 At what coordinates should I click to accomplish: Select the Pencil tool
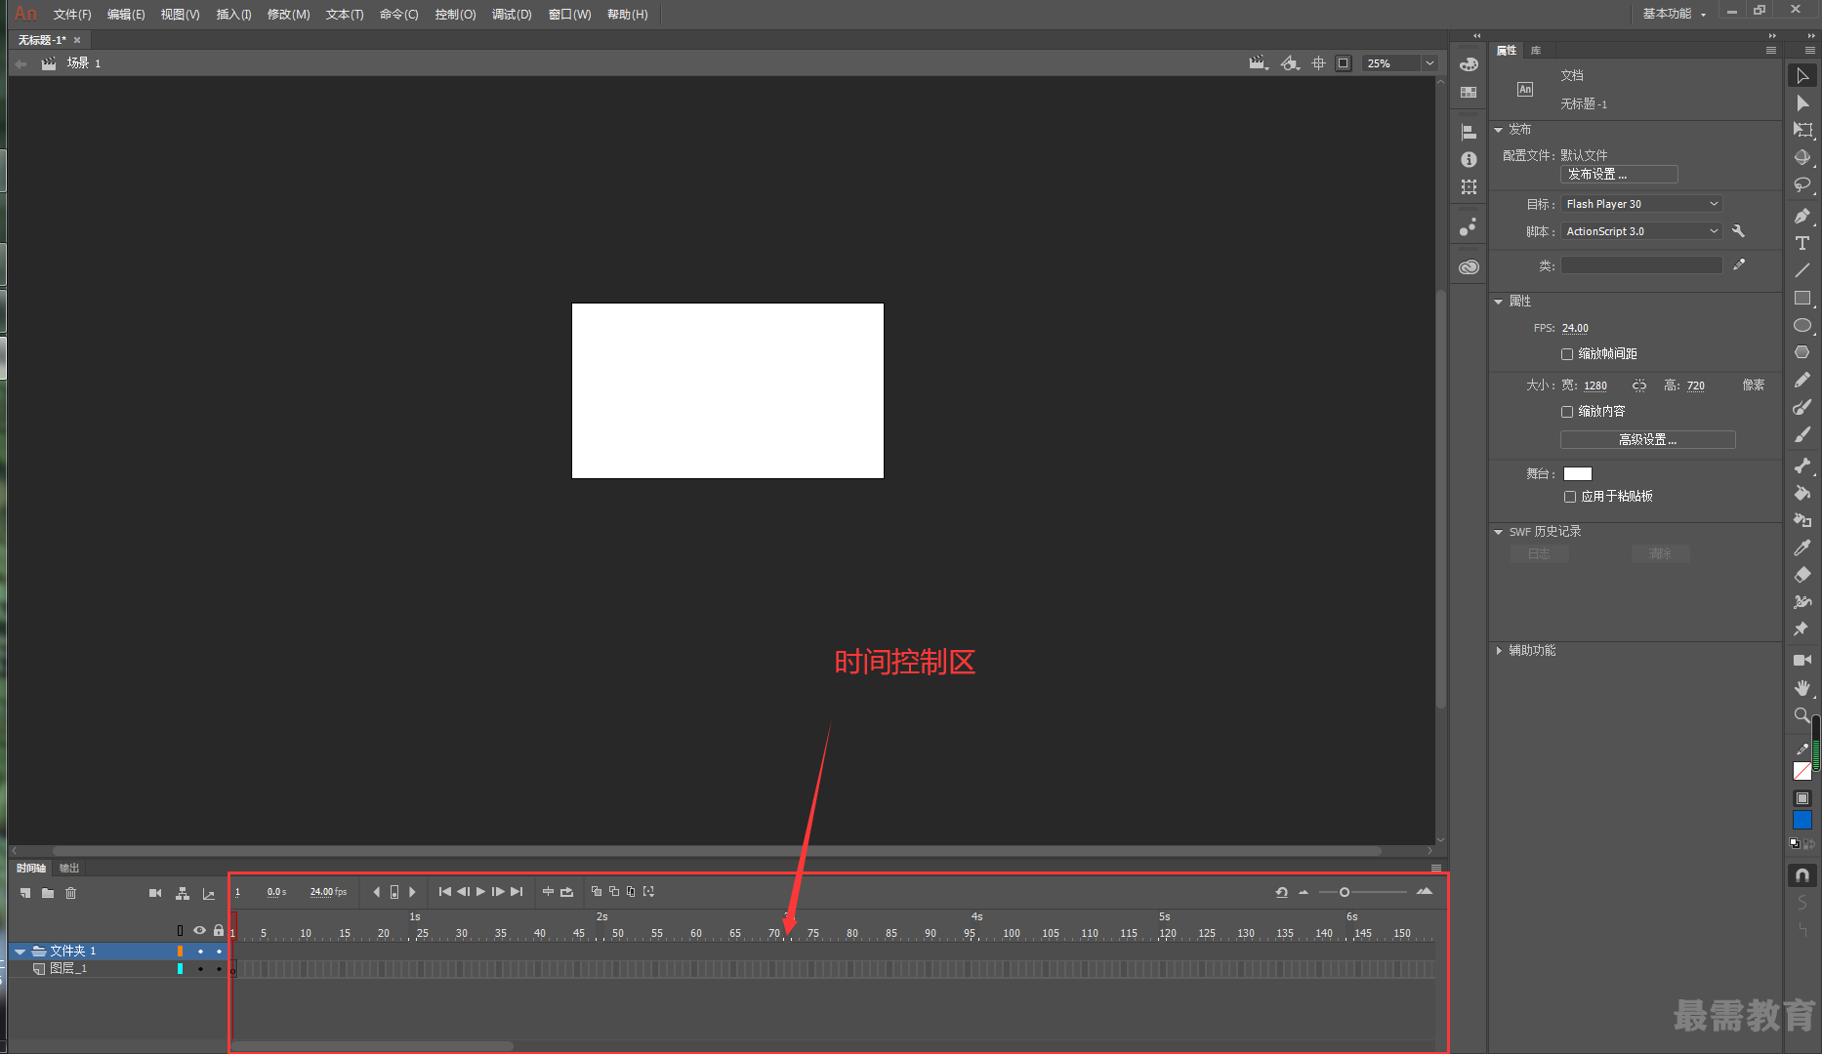[1802, 380]
